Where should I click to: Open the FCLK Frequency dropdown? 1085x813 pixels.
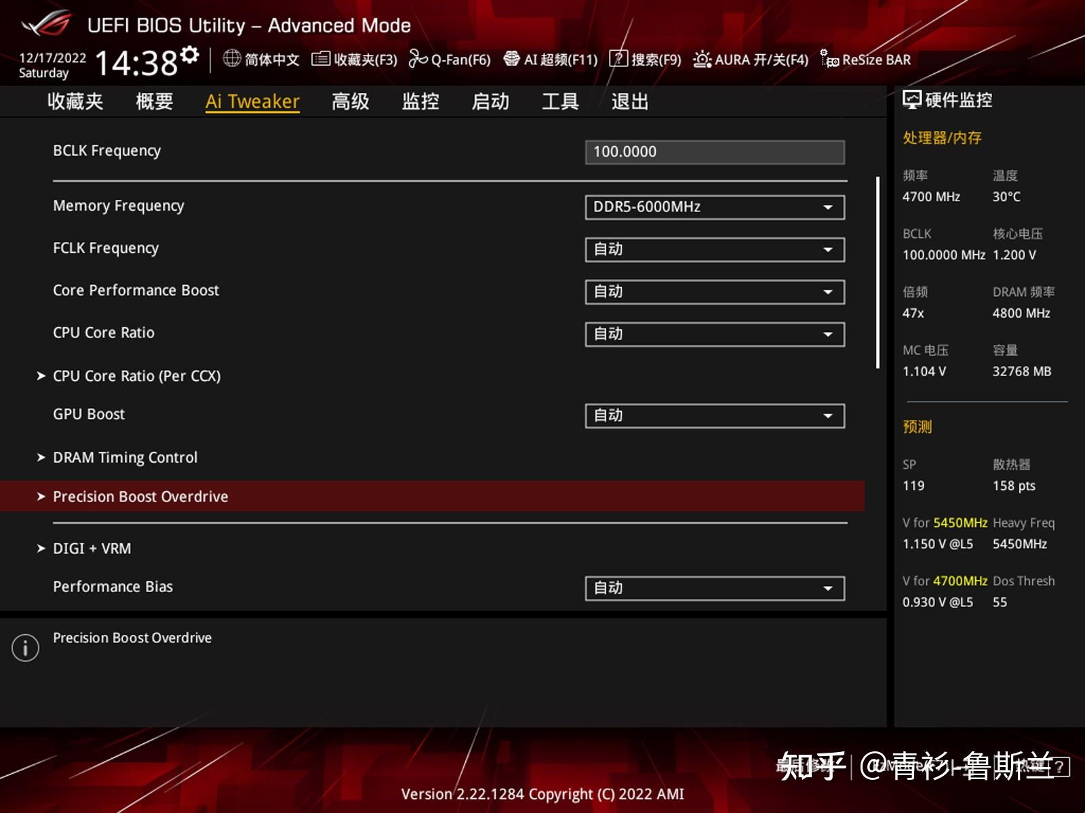715,249
